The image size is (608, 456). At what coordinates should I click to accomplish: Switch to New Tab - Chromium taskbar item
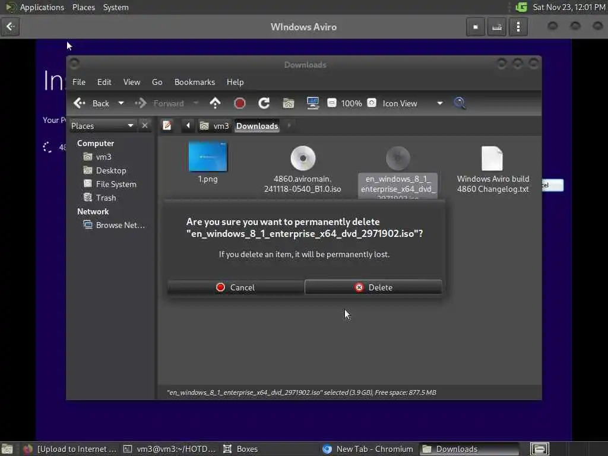point(368,449)
